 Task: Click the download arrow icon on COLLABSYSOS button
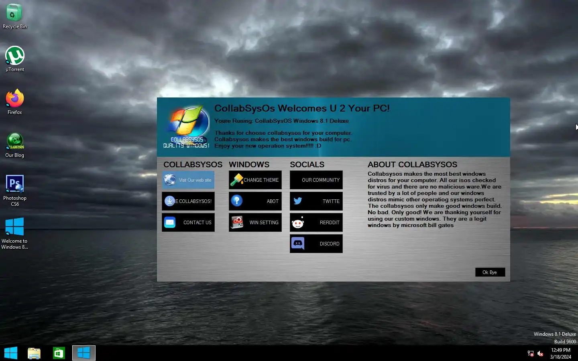click(170, 201)
